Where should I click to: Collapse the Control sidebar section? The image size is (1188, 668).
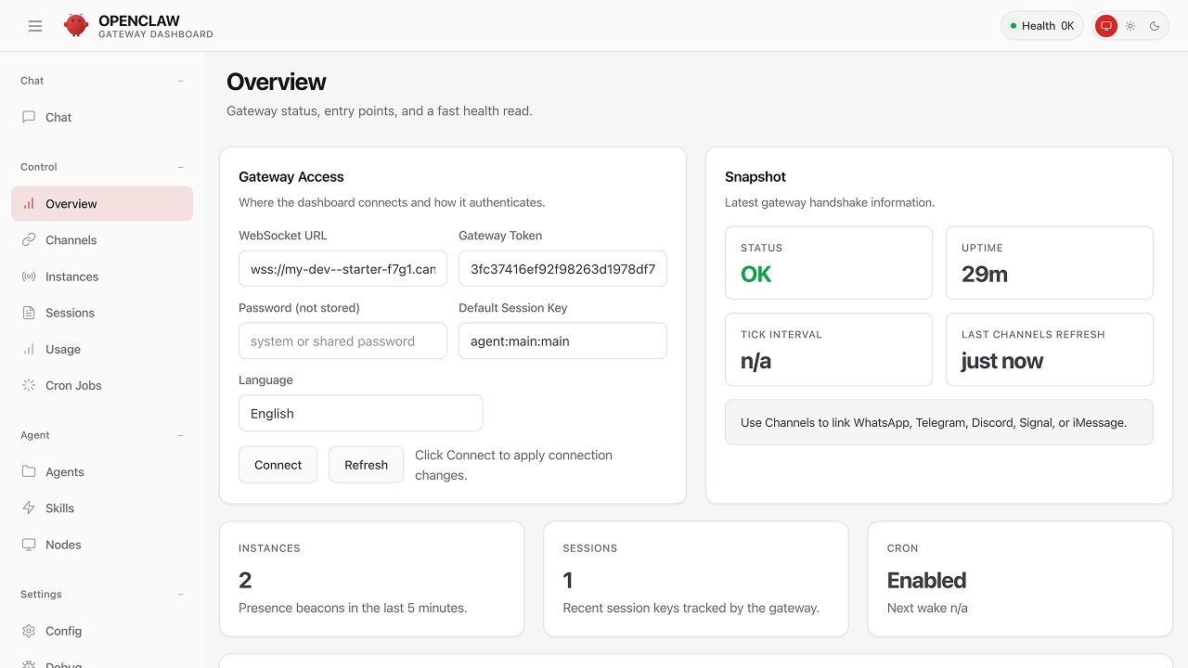tap(181, 167)
